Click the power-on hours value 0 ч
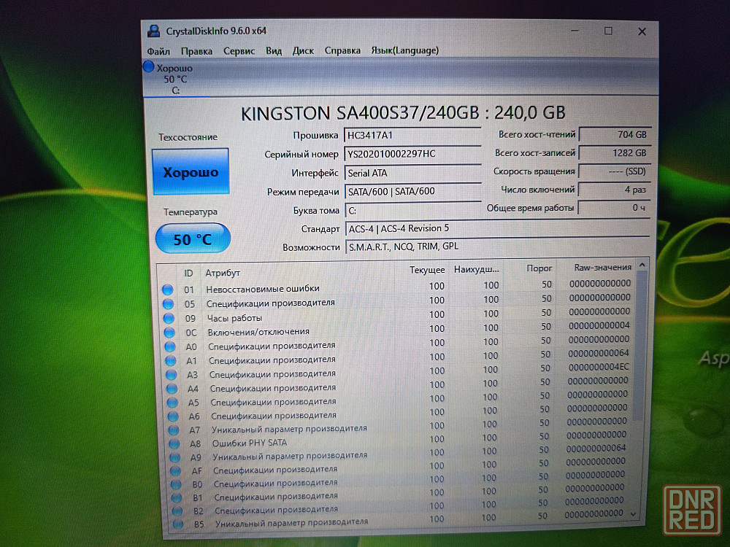The height and width of the screenshot is (547, 730). (614, 208)
